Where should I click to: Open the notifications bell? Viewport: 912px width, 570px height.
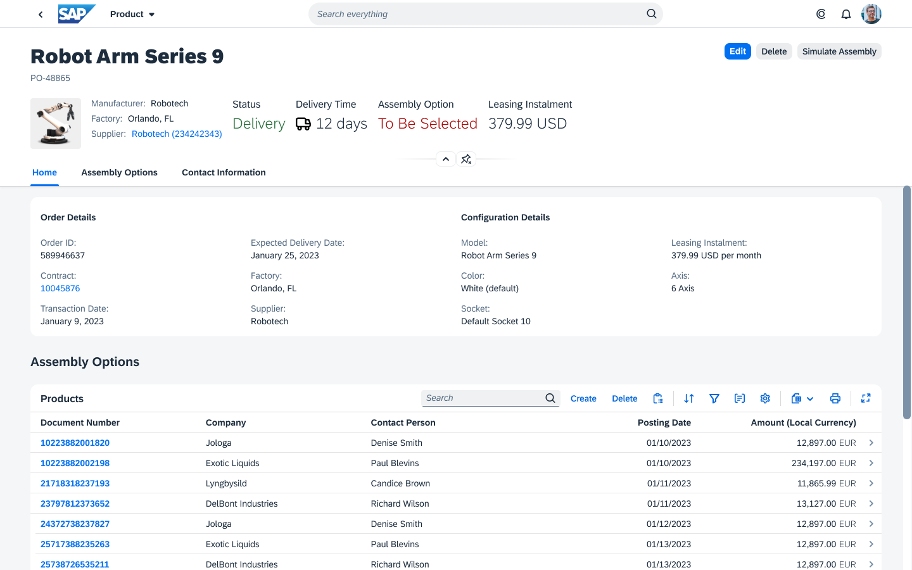[846, 14]
